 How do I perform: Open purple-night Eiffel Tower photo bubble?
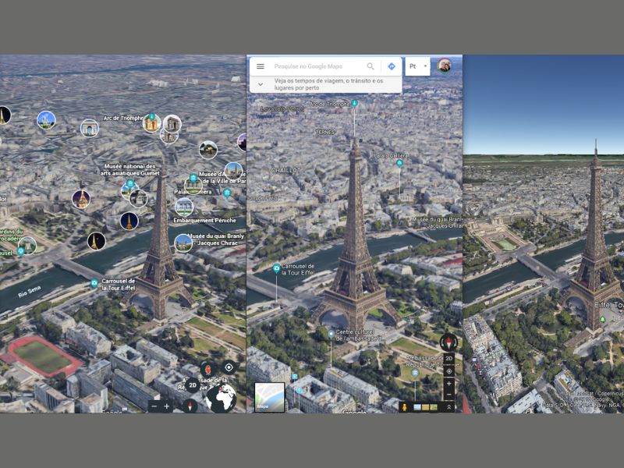(x=81, y=199)
